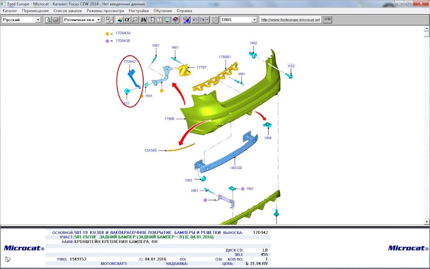Click the red book icon

click(176, 20)
